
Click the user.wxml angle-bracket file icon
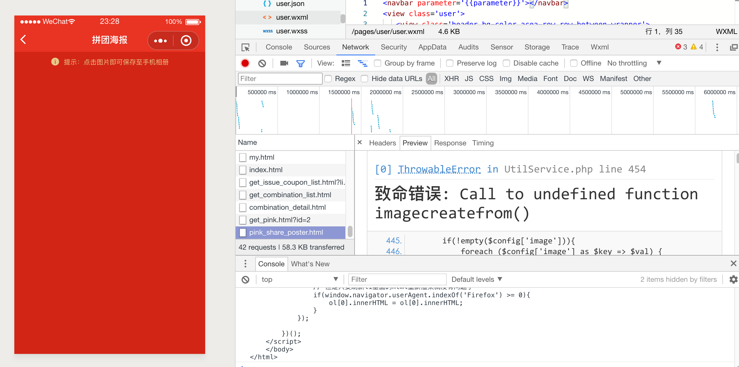(267, 17)
